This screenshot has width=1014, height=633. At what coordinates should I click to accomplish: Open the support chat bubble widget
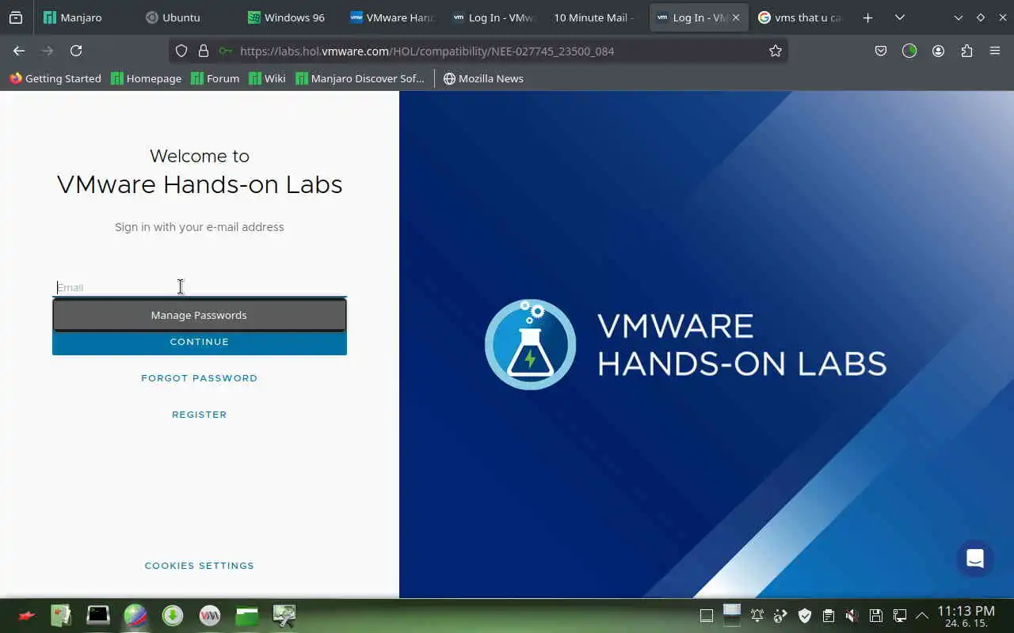click(975, 559)
